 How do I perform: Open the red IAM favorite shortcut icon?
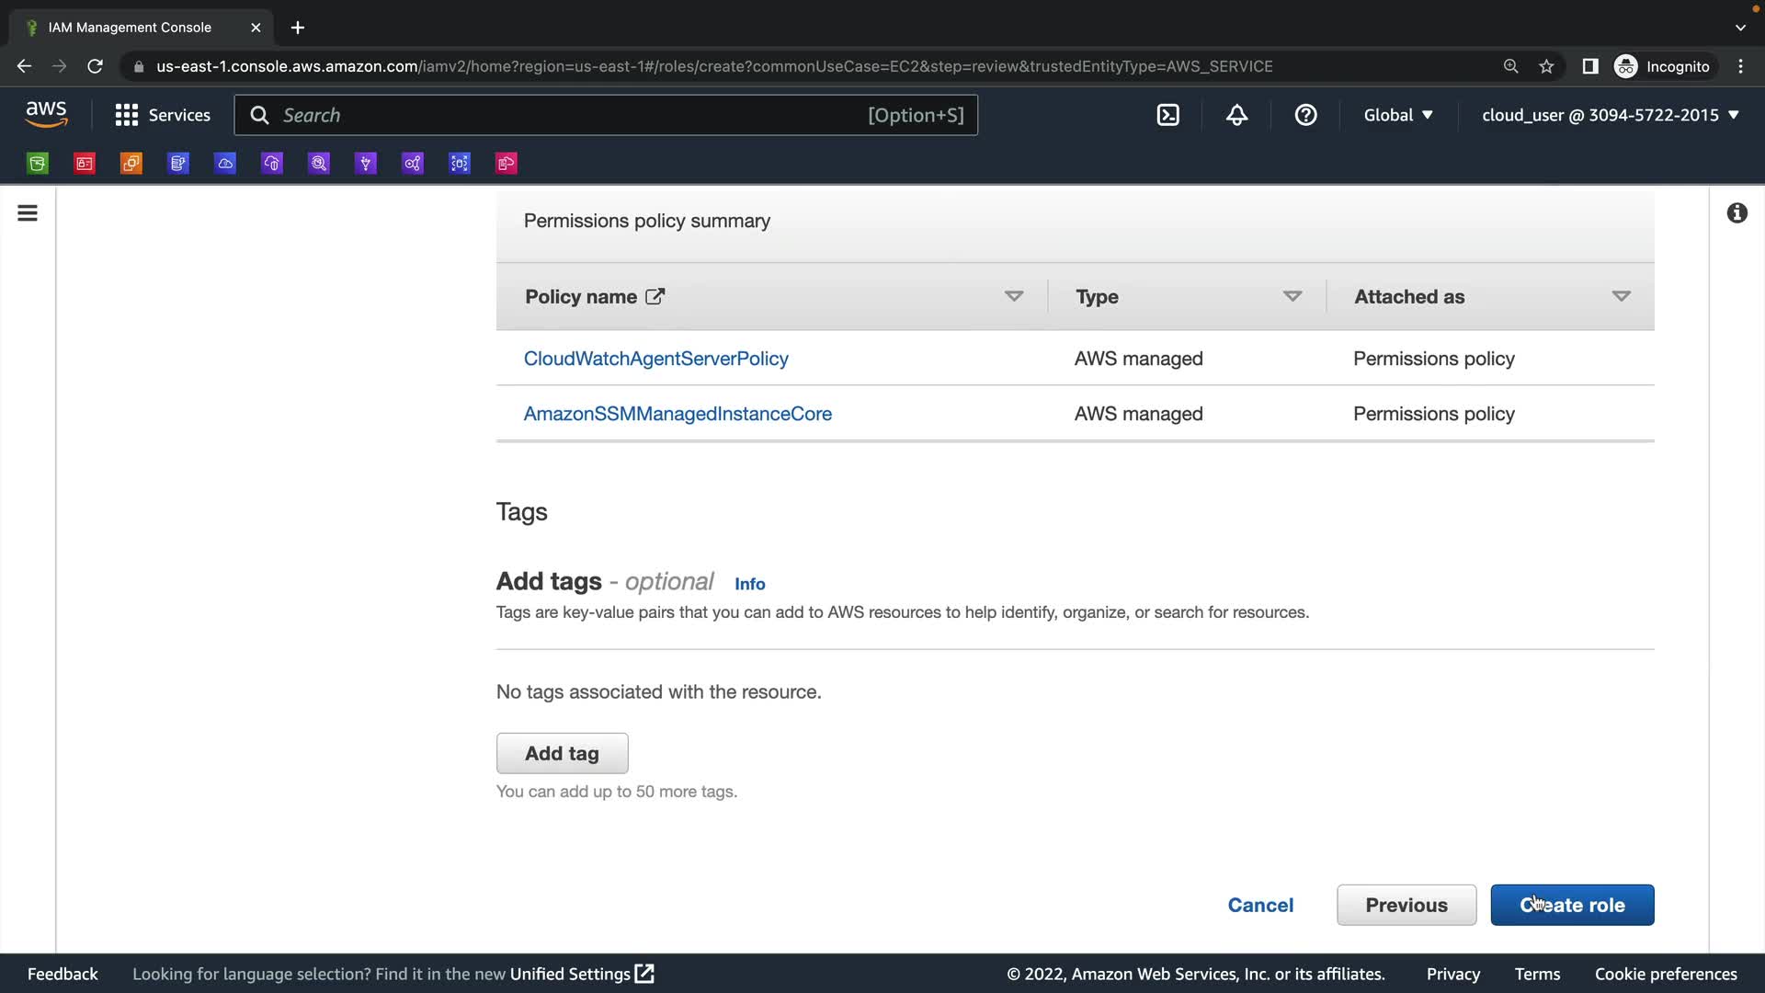pos(85,164)
